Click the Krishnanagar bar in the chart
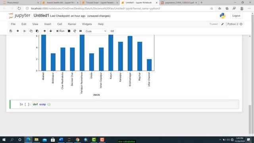The height and width of the screenshot is (143, 254). pos(130,53)
